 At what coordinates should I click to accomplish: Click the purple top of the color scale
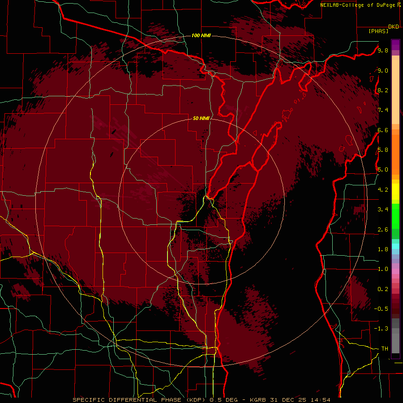click(x=395, y=45)
